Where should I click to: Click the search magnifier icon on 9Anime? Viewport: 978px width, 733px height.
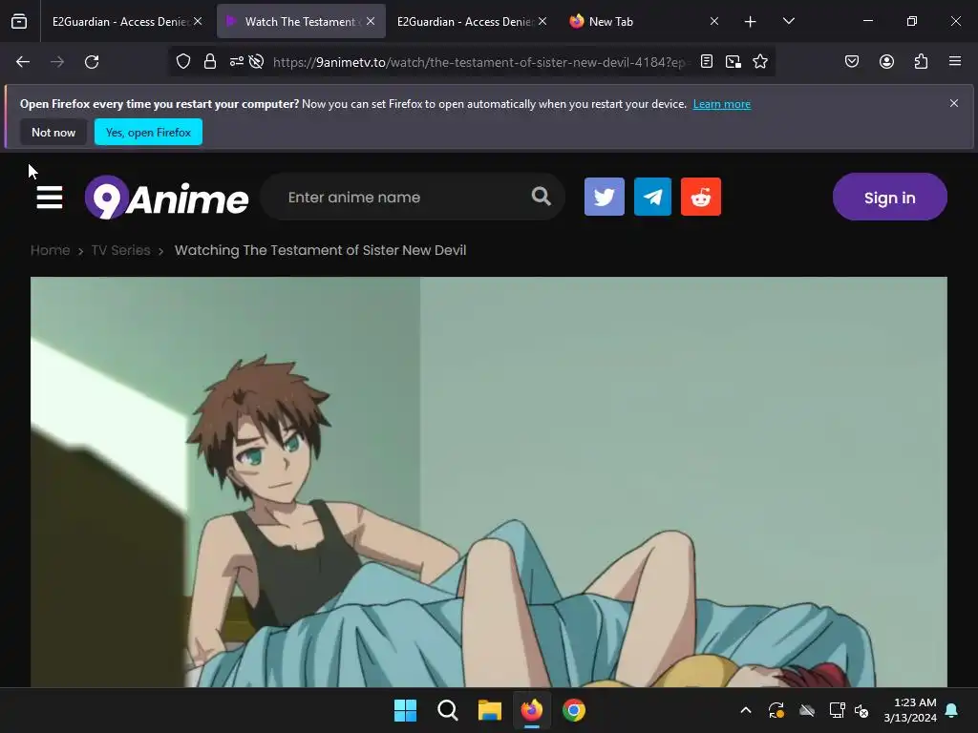541,197
